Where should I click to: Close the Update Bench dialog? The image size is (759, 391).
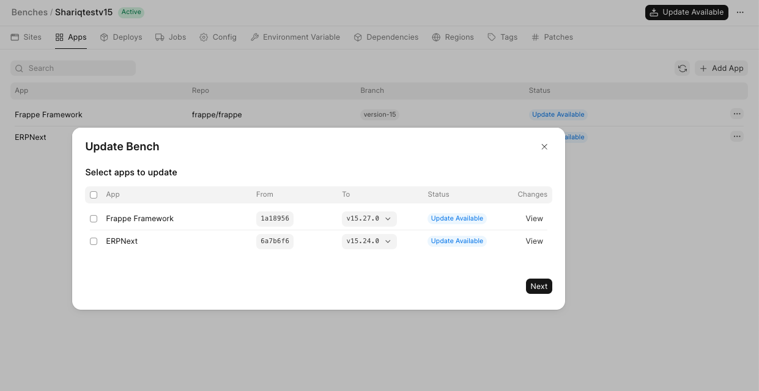coord(544,147)
